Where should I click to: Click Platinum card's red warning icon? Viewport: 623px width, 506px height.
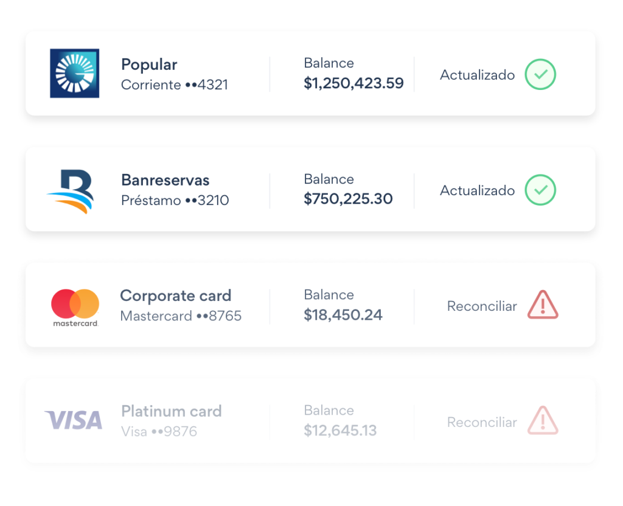[542, 421]
